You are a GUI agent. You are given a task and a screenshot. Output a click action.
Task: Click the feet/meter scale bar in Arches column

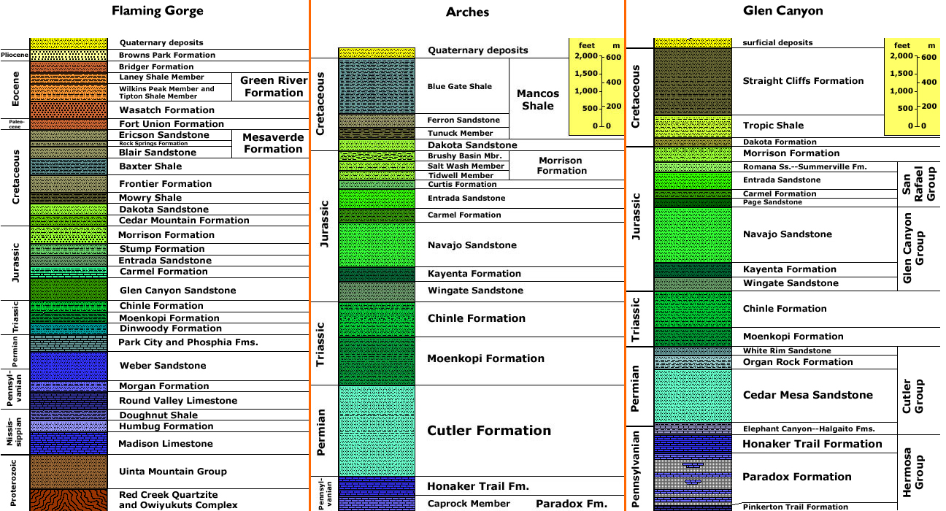(x=596, y=88)
